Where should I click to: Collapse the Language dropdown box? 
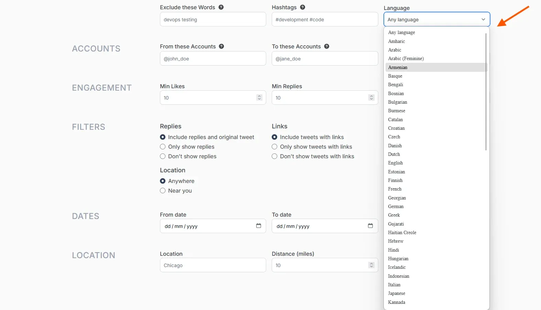click(x=437, y=20)
